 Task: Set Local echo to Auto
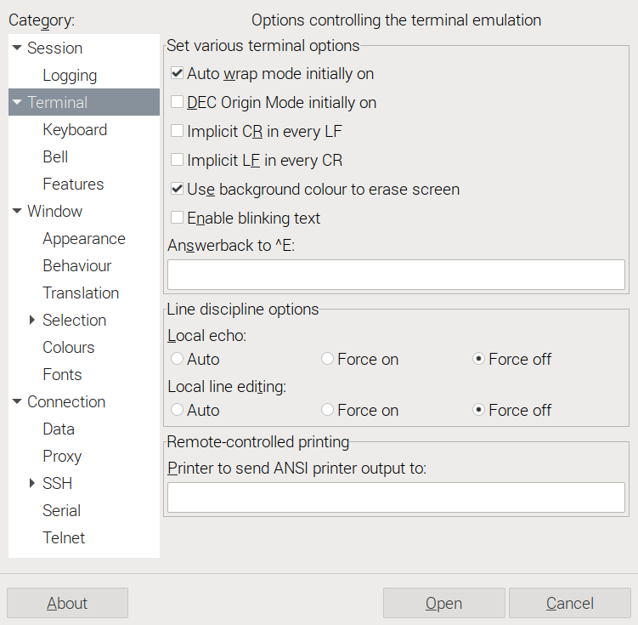click(x=177, y=359)
